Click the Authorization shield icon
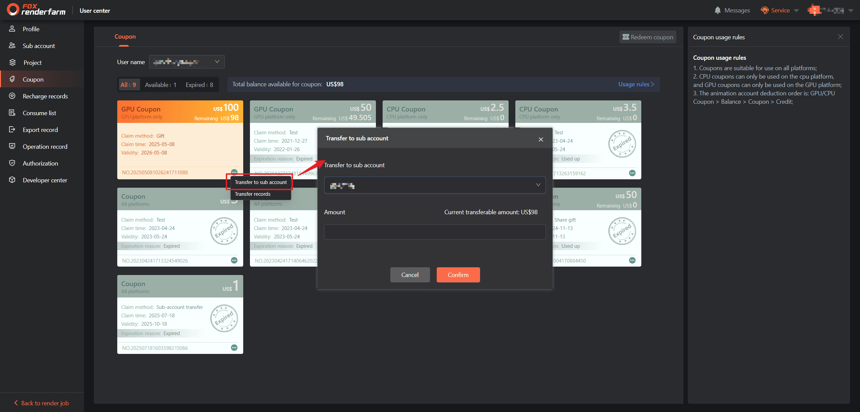This screenshot has height=412, width=860. (x=12, y=163)
